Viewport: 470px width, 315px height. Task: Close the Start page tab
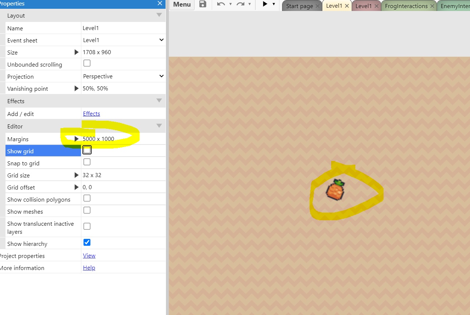coord(318,6)
